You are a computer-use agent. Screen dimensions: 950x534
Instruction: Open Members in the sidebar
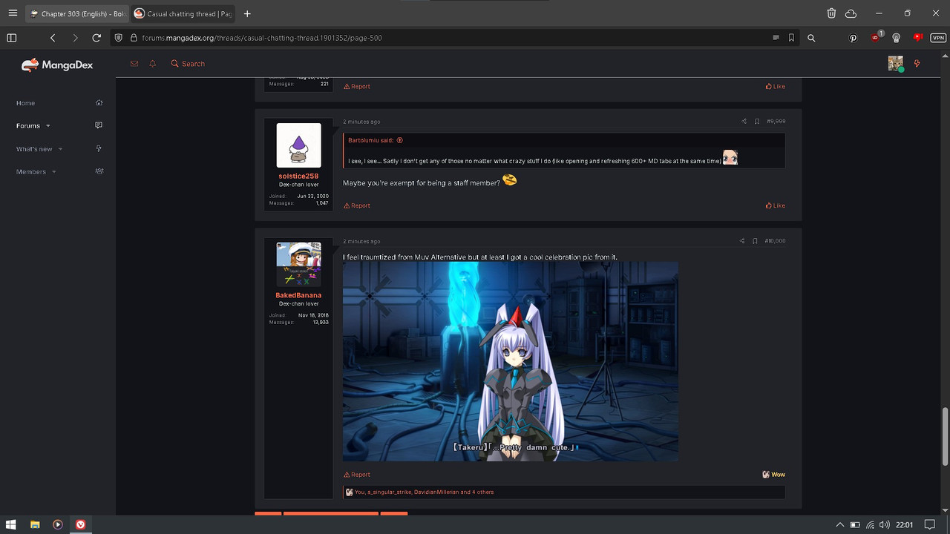tap(31, 172)
